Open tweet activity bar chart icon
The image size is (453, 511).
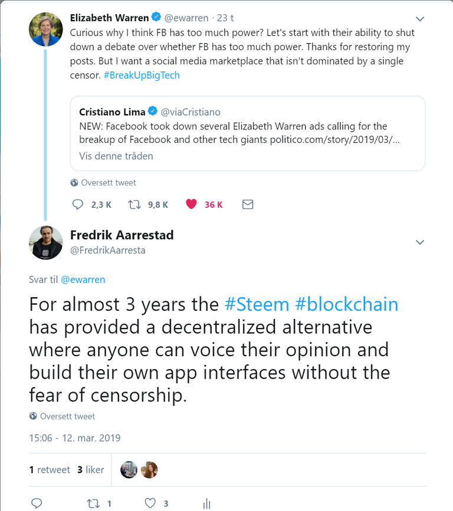tap(206, 503)
